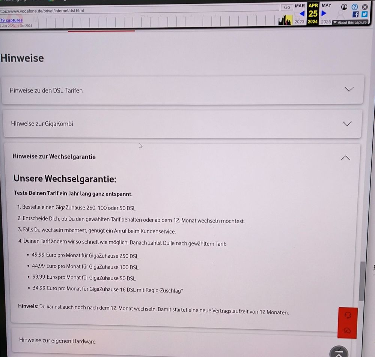Open the Wayback user account icon
Image resolution: width=375 pixels, height=357 pixels.
coord(344,7)
